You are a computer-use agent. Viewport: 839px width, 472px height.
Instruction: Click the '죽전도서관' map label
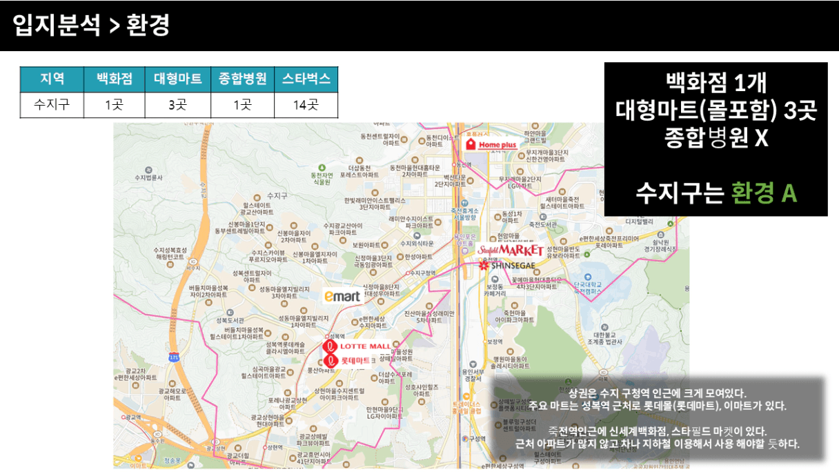(x=542, y=224)
